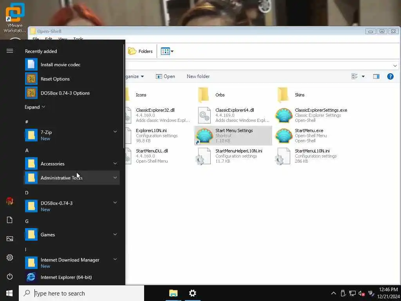
Task: Click the Open button in command bar
Action: [165, 76]
